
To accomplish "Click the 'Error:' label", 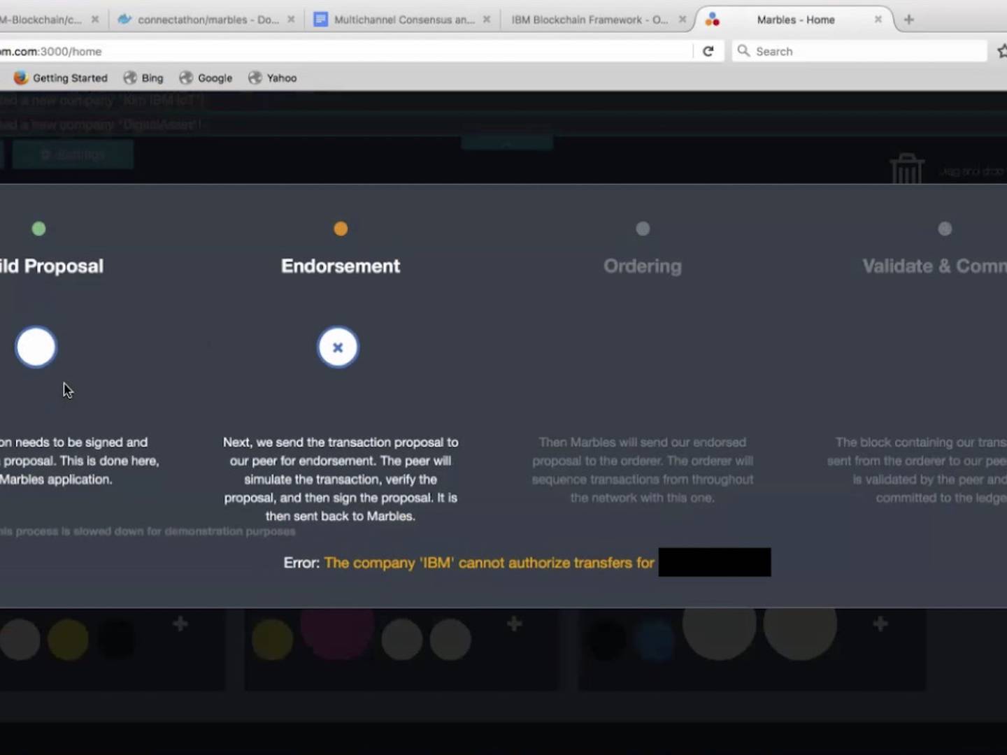I will click(x=301, y=563).
